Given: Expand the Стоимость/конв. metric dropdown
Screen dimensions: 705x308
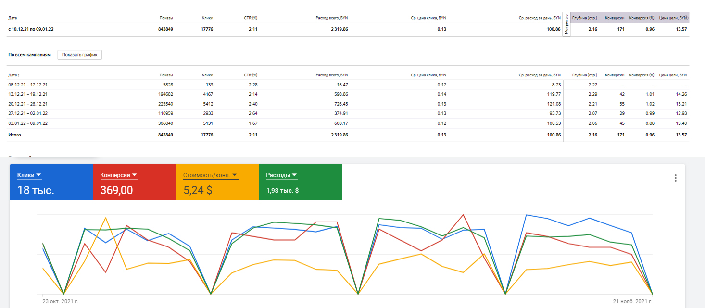Looking at the screenshot, I should 234,175.
